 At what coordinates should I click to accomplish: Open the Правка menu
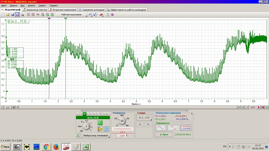(13, 6)
